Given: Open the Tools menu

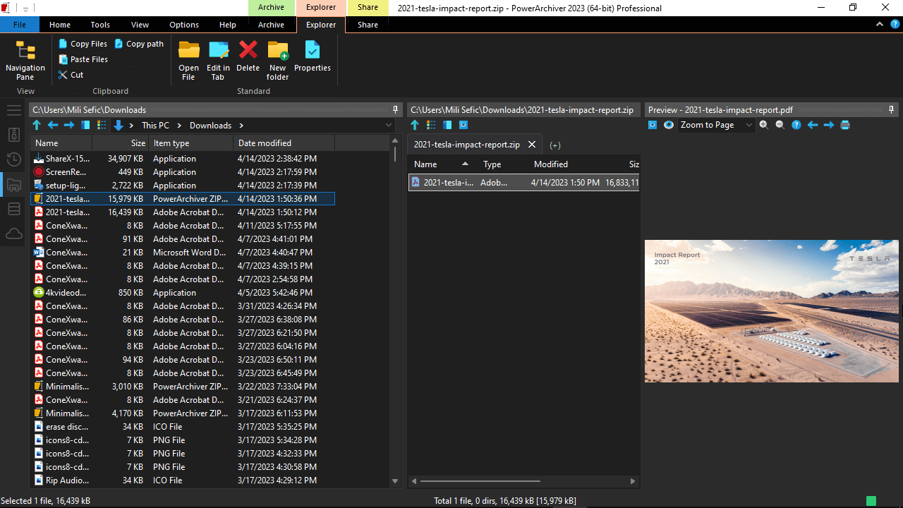Looking at the screenshot, I should click(x=99, y=25).
